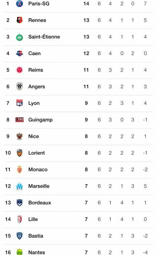The image size is (158, 255).
Task: Select the Bastia blue badge
Action: pyautogui.click(x=19, y=236)
